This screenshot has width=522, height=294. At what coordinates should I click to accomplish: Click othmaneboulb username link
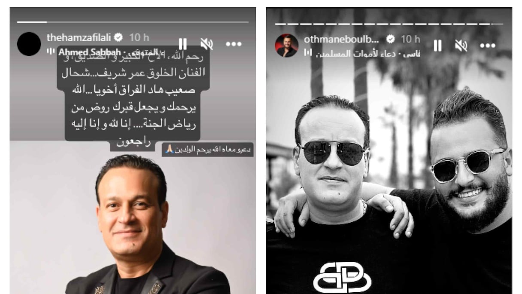point(342,39)
